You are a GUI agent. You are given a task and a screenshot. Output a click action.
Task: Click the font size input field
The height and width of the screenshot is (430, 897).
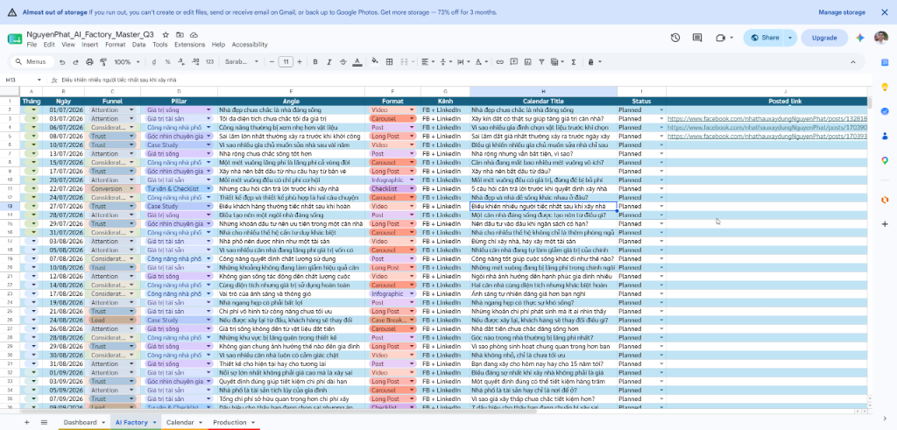(286, 62)
